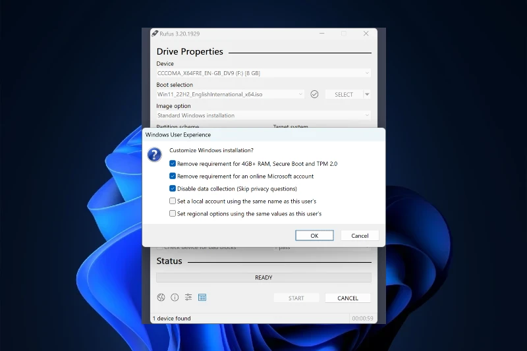Image resolution: width=527 pixels, height=351 pixels.
Task: Uncheck Remove requirement for 4GB+ RAM, Secure Boot
Action: pos(173,163)
